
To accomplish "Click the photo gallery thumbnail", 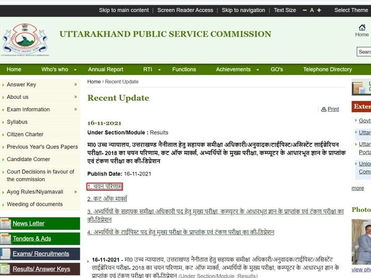I will 361,242.
